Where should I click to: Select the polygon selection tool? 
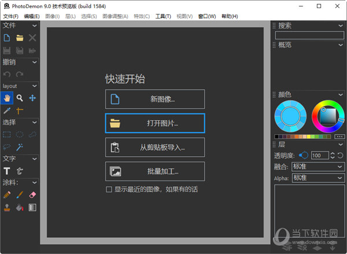(x=32, y=134)
